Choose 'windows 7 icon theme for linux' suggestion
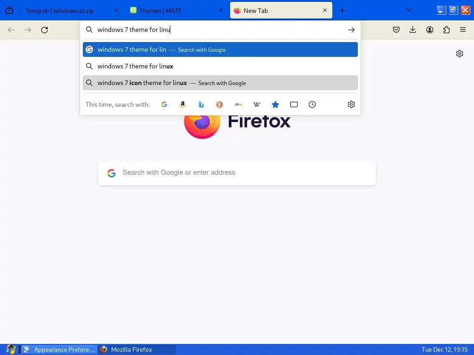 click(x=220, y=83)
